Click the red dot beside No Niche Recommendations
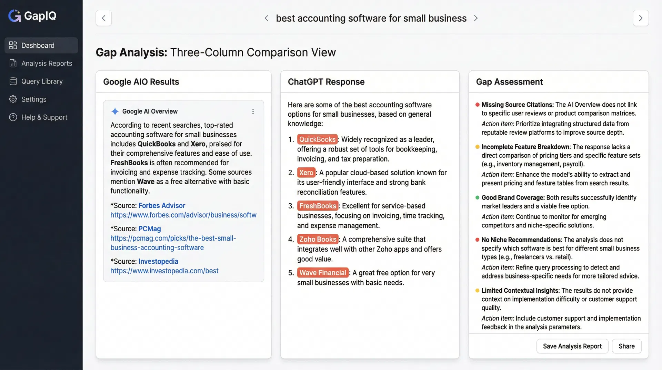This screenshot has height=370, width=662. coord(478,240)
